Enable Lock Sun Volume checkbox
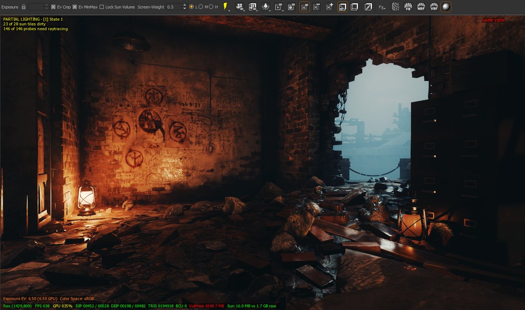The height and width of the screenshot is (310, 525). click(101, 7)
